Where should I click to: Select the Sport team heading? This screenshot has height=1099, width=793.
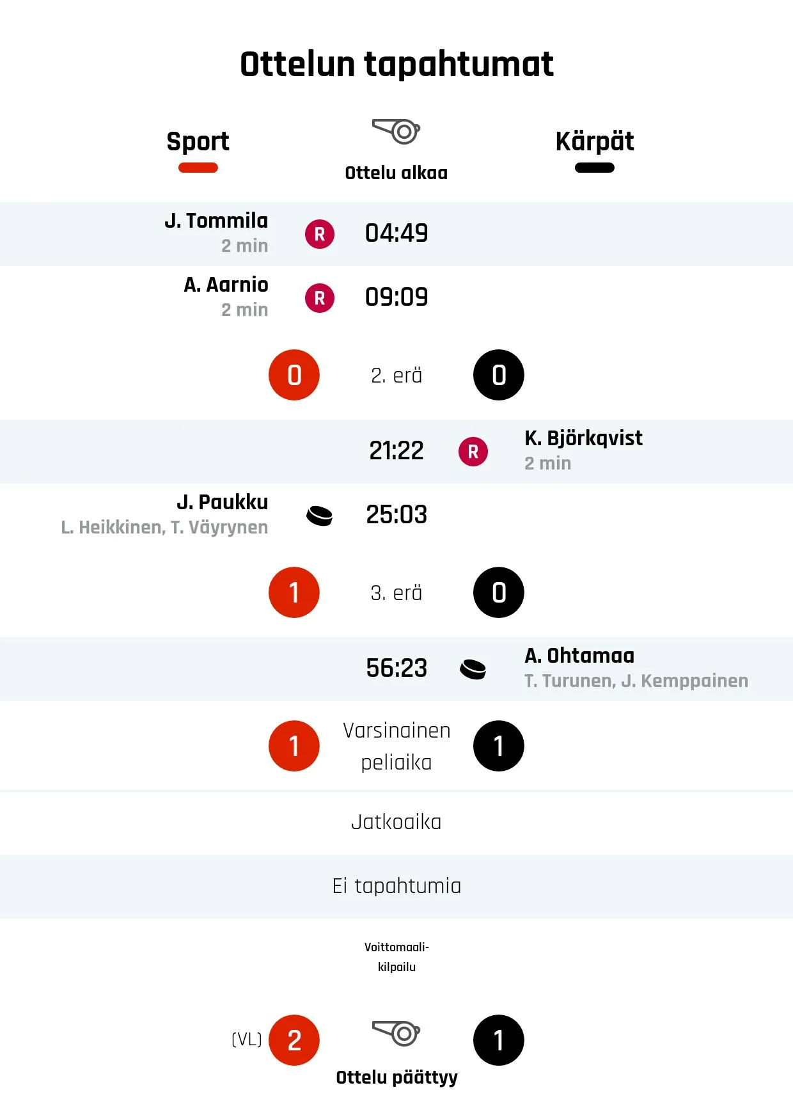tap(198, 141)
